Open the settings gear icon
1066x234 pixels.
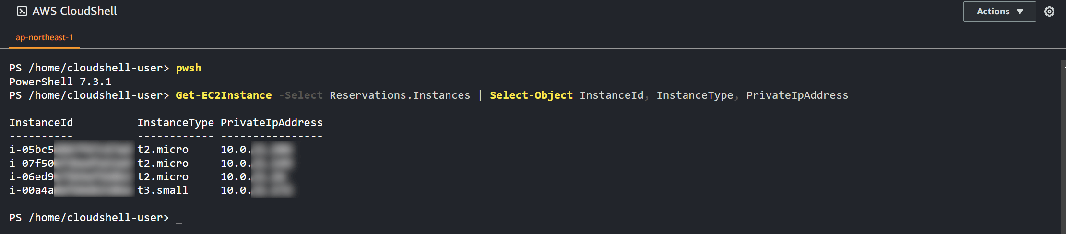pos(1049,12)
